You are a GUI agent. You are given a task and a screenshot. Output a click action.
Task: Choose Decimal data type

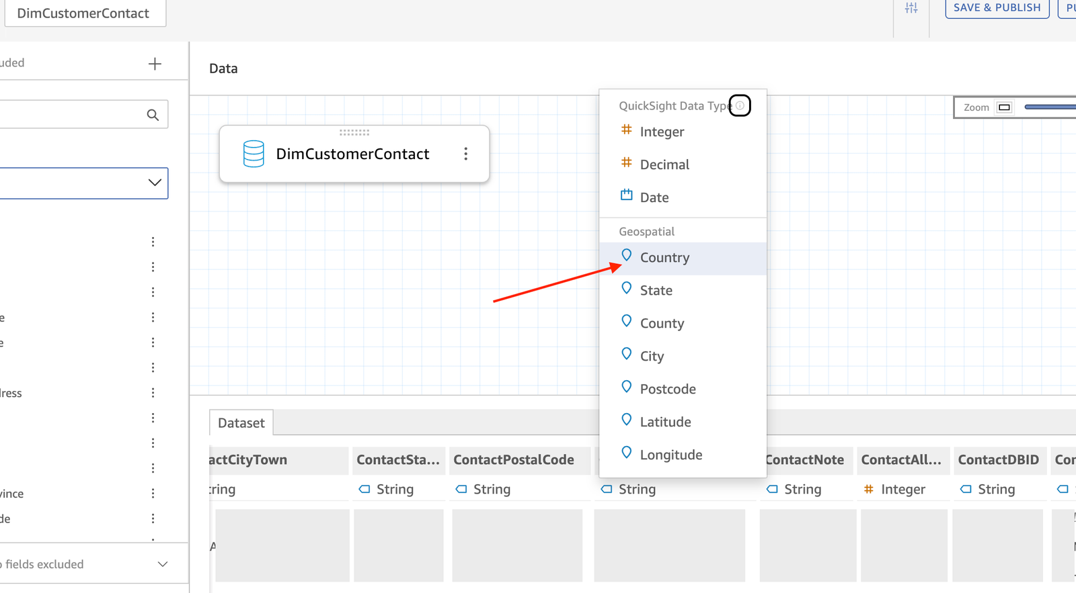(x=683, y=165)
